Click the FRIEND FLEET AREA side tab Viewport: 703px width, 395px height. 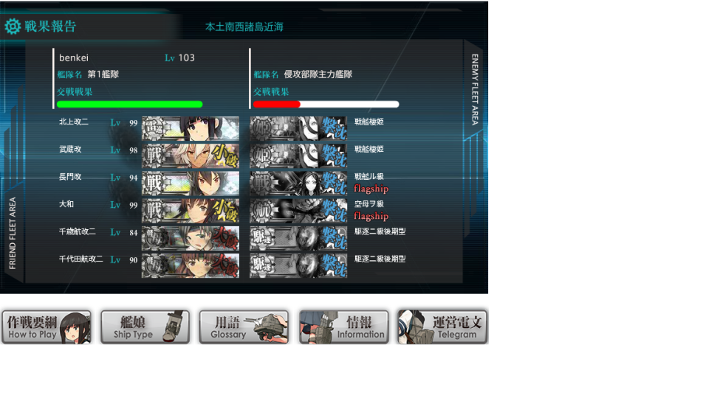tap(13, 233)
